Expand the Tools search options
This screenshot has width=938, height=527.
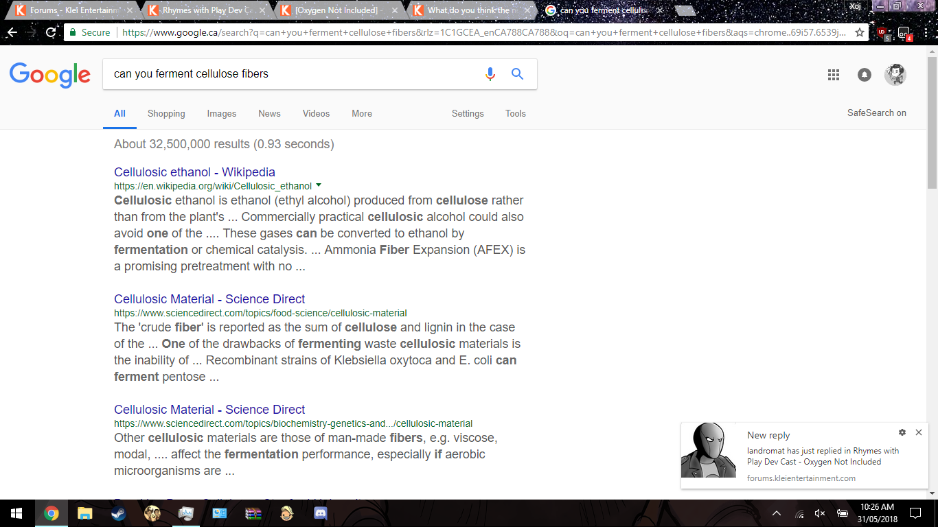pos(516,114)
